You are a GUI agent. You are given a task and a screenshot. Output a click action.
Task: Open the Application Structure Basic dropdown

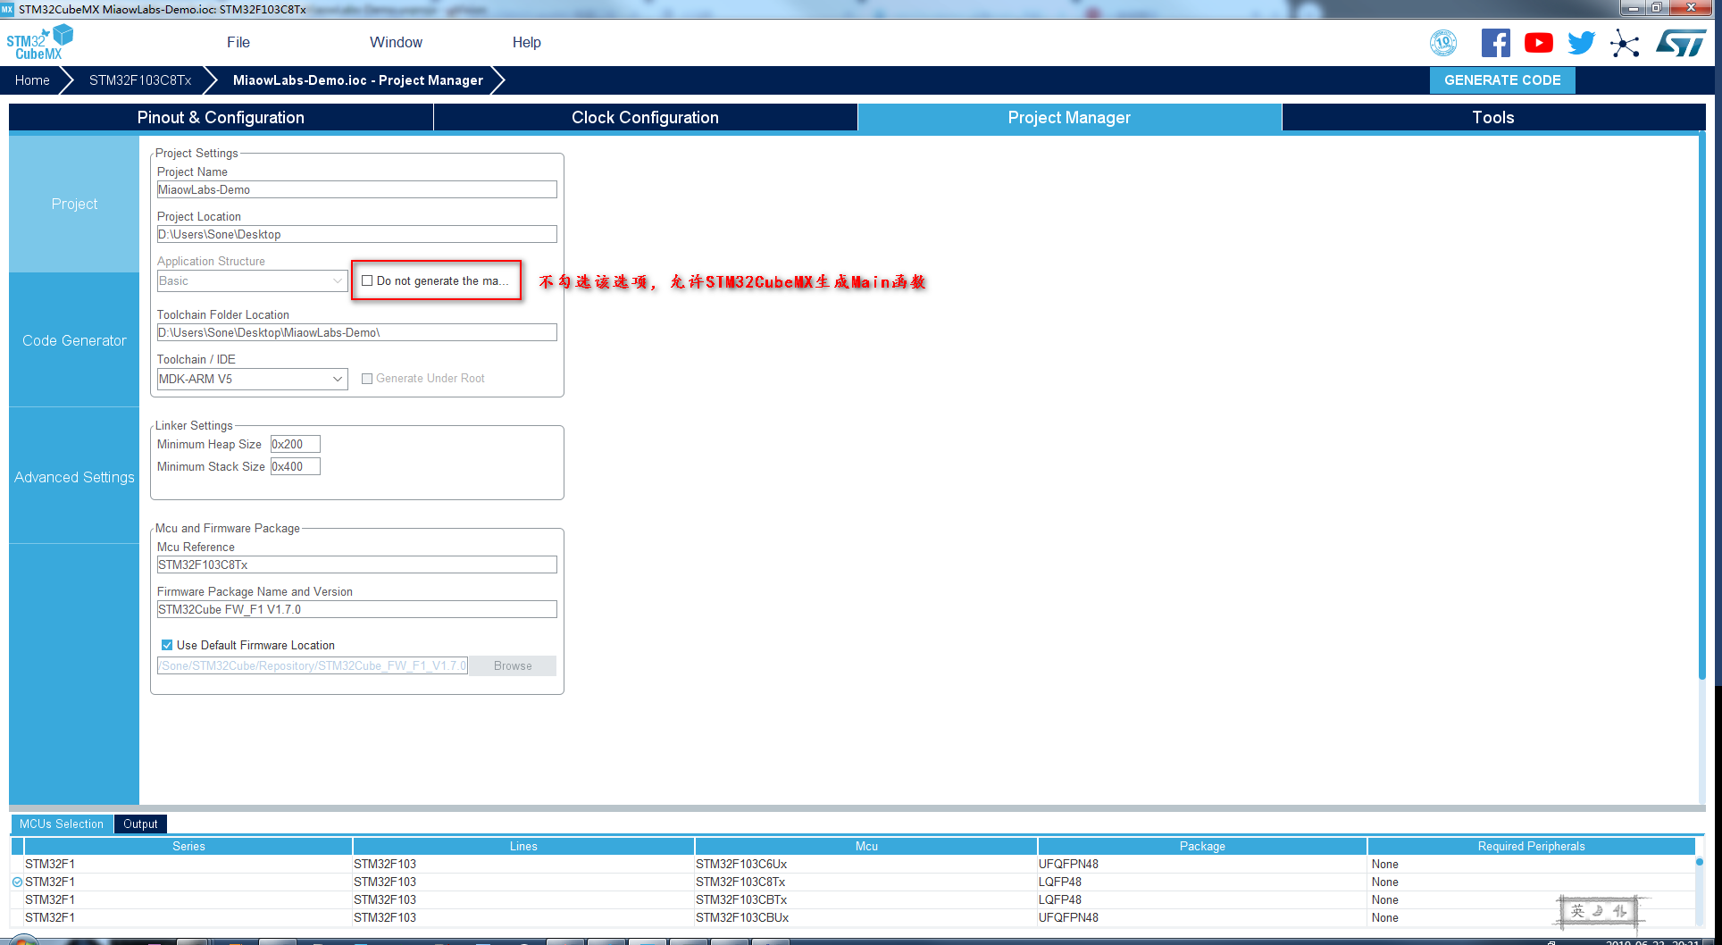(252, 280)
